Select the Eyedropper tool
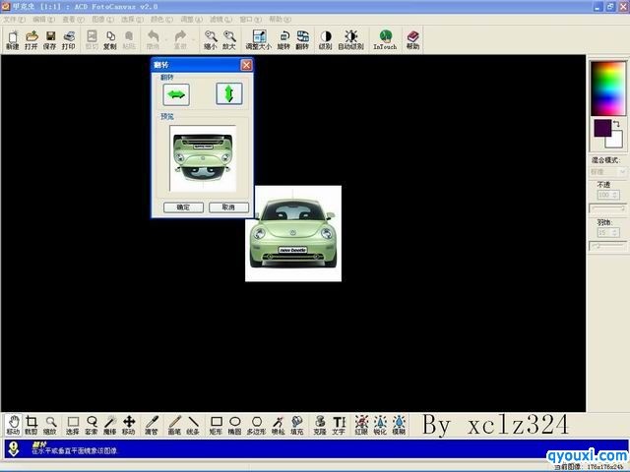This screenshot has width=630, height=472. (x=151, y=424)
